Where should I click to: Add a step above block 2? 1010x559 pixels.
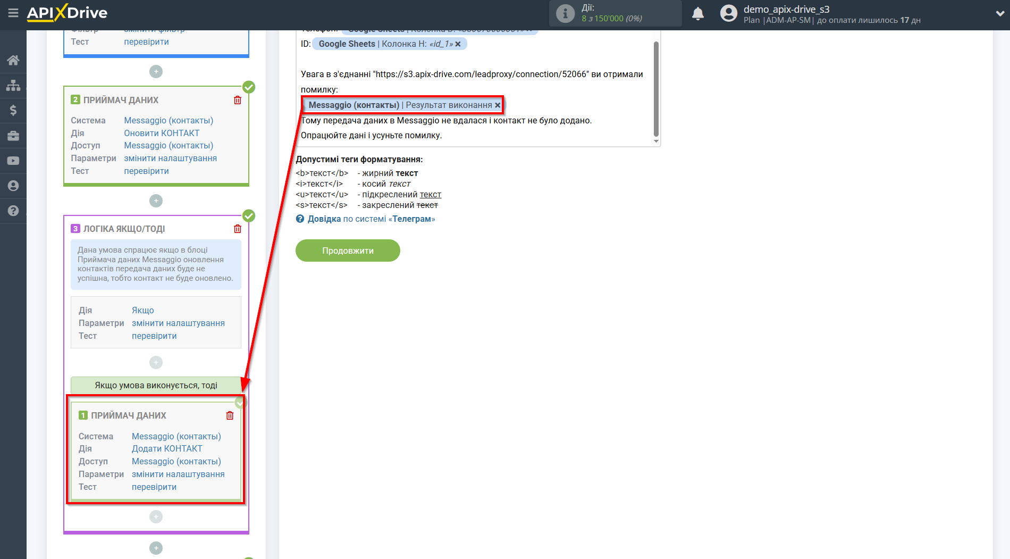[x=156, y=71]
